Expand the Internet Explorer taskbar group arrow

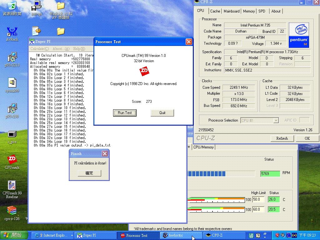tap(72, 236)
